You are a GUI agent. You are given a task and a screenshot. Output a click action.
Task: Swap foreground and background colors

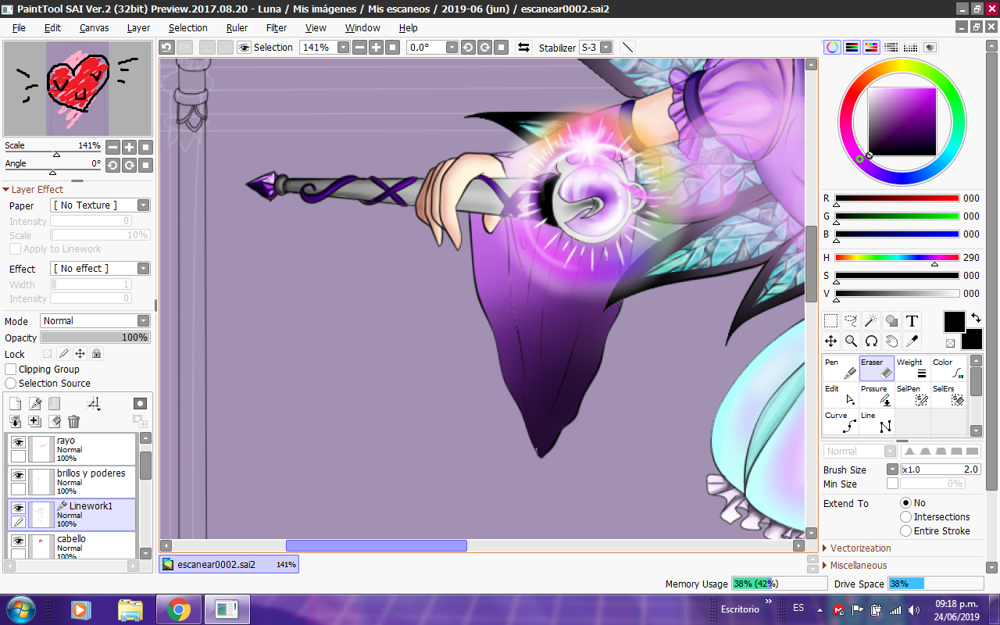click(x=976, y=318)
